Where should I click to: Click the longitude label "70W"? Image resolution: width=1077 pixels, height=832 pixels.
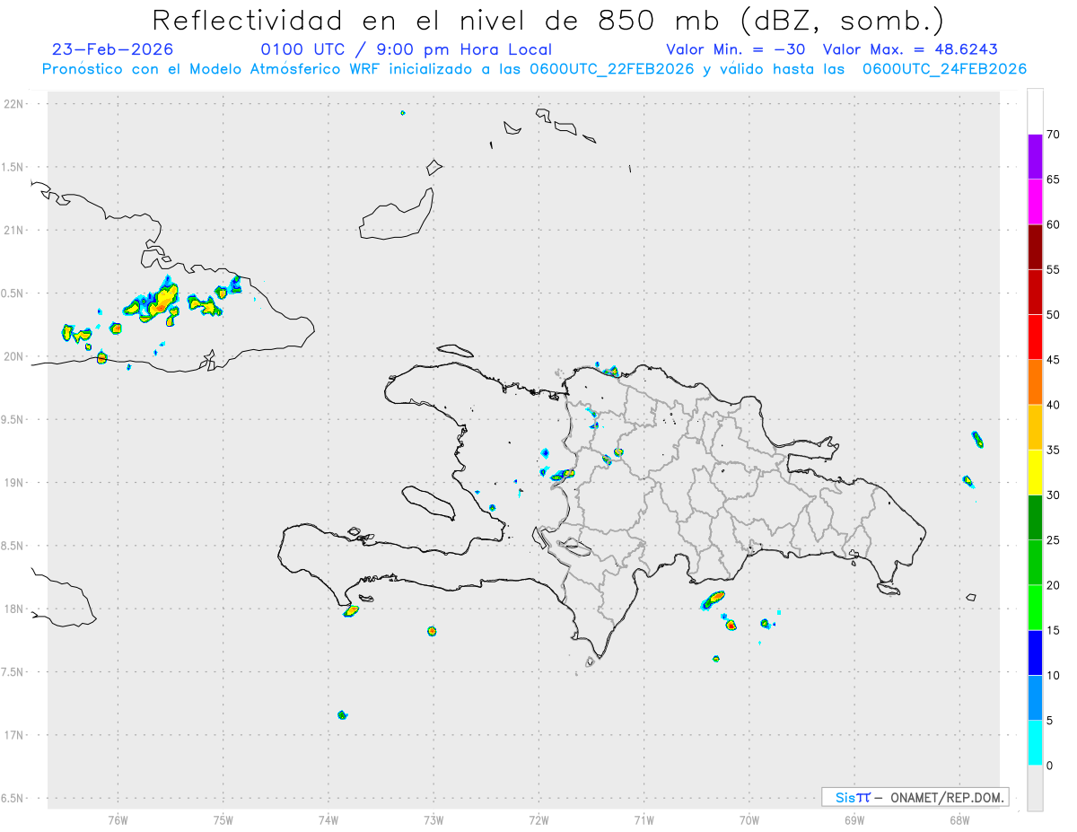pos(749,819)
